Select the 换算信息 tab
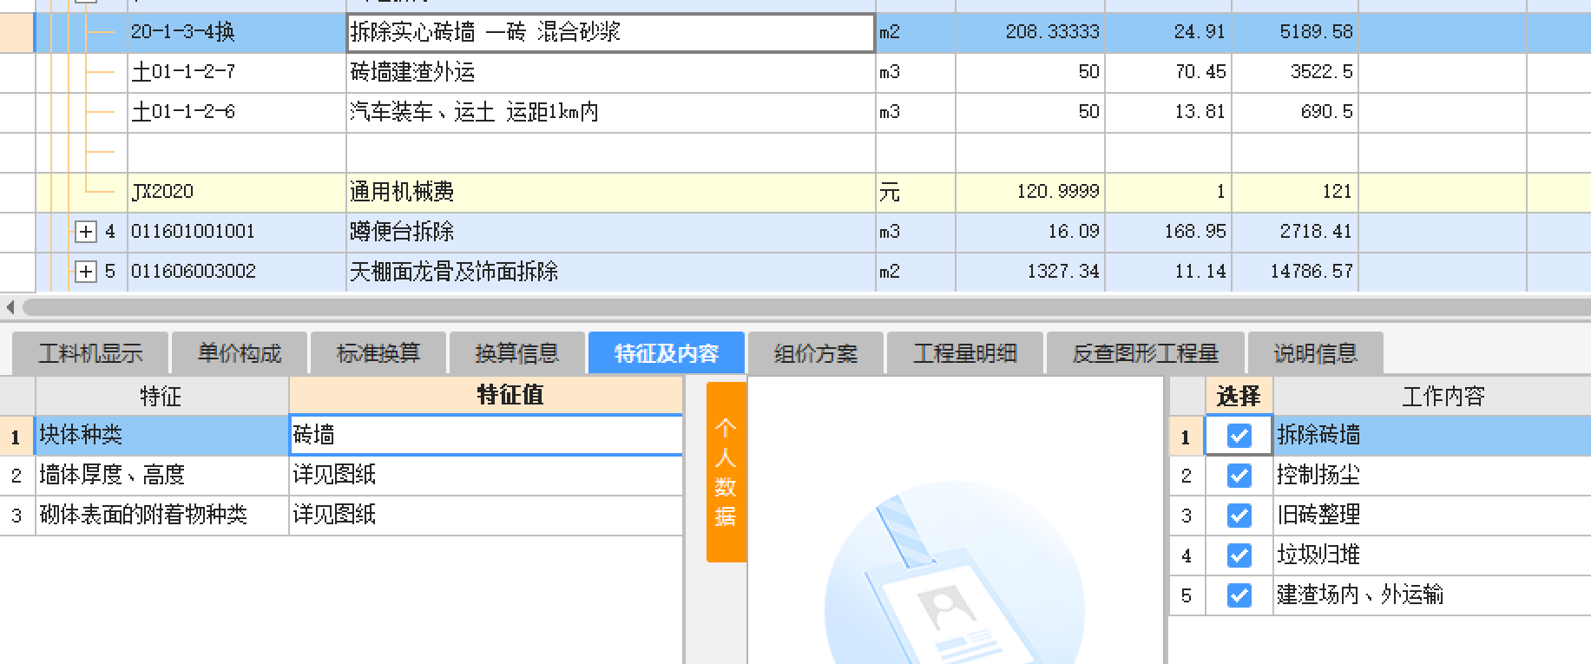1591x664 pixels. [x=517, y=353]
